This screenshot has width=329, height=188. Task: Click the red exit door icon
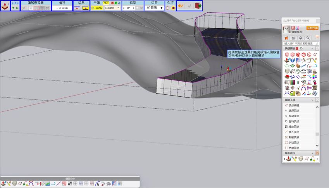[198, 6]
